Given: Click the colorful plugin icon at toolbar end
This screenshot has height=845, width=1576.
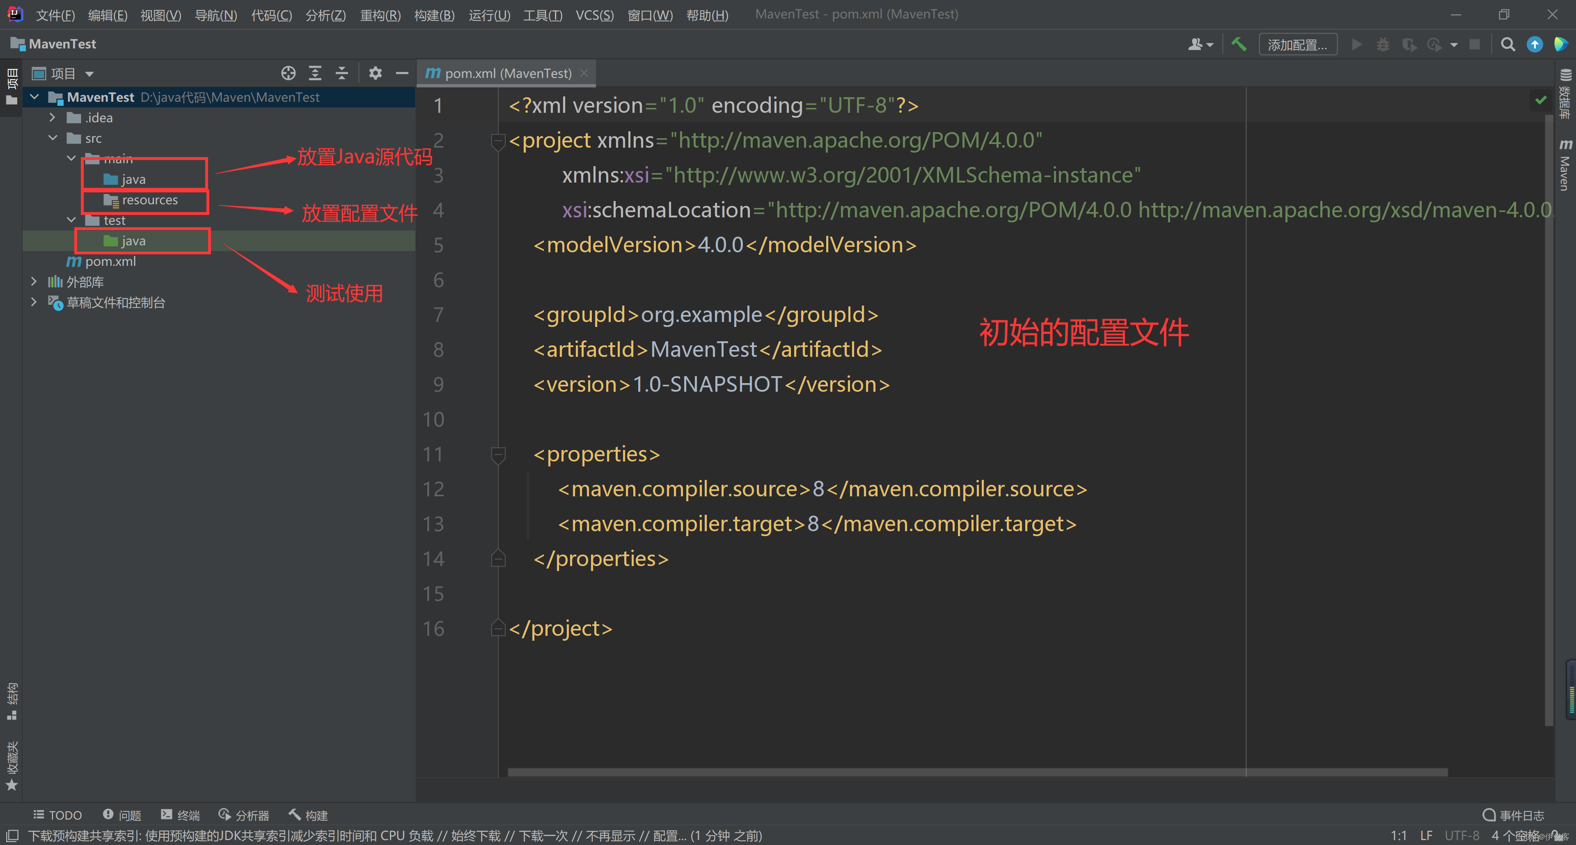Looking at the screenshot, I should (x=1561, y=45).
